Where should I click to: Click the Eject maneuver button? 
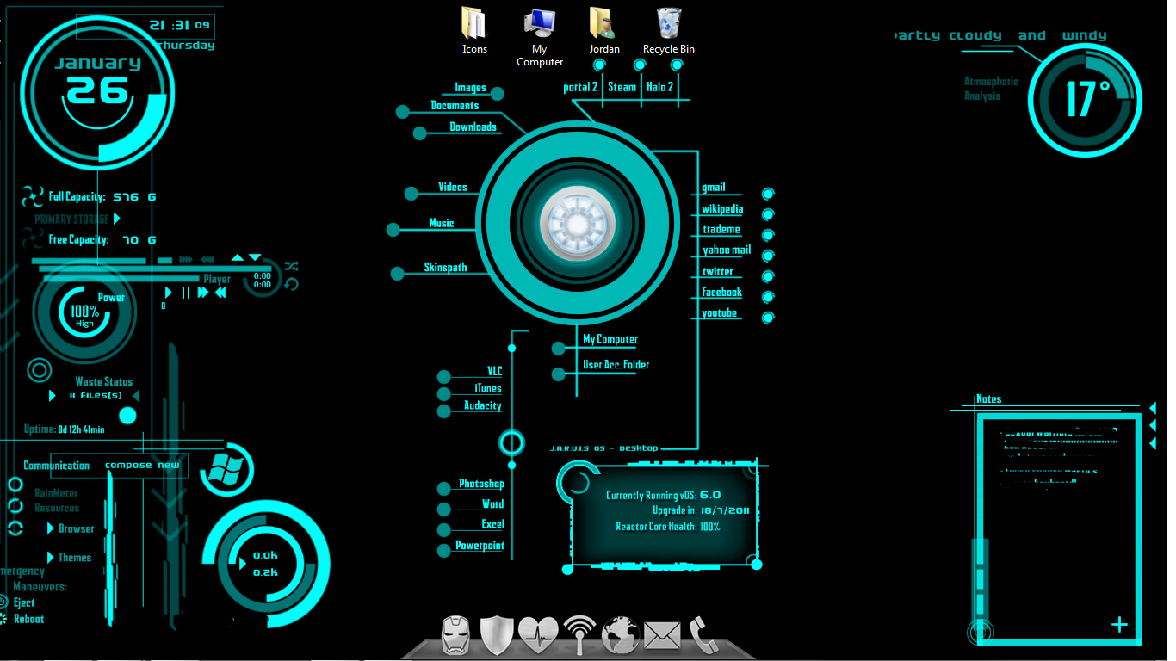click(x=24, y=603)
